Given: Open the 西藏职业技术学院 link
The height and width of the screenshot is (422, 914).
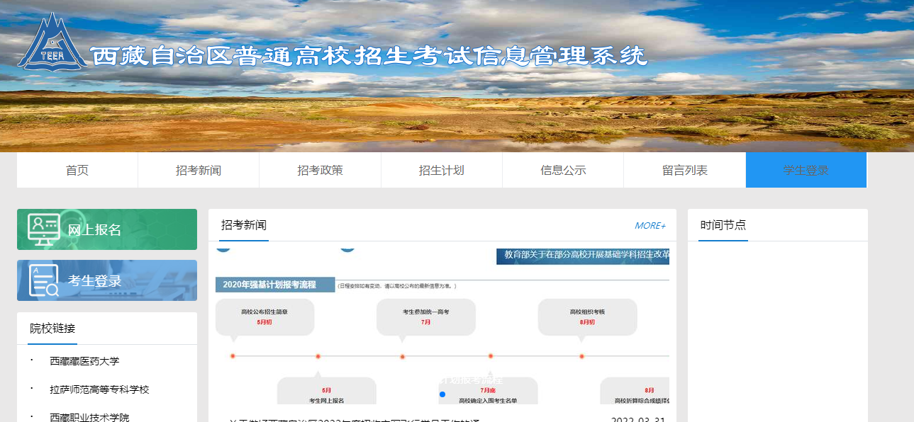Looking at the screenshot, I should click(89, 417).
